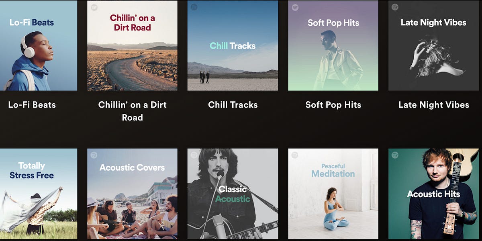This screenshot has height=241, width=482.
Task: Click Spotify logo on Late Night Vibes cover
Action: tap(395, 7)
